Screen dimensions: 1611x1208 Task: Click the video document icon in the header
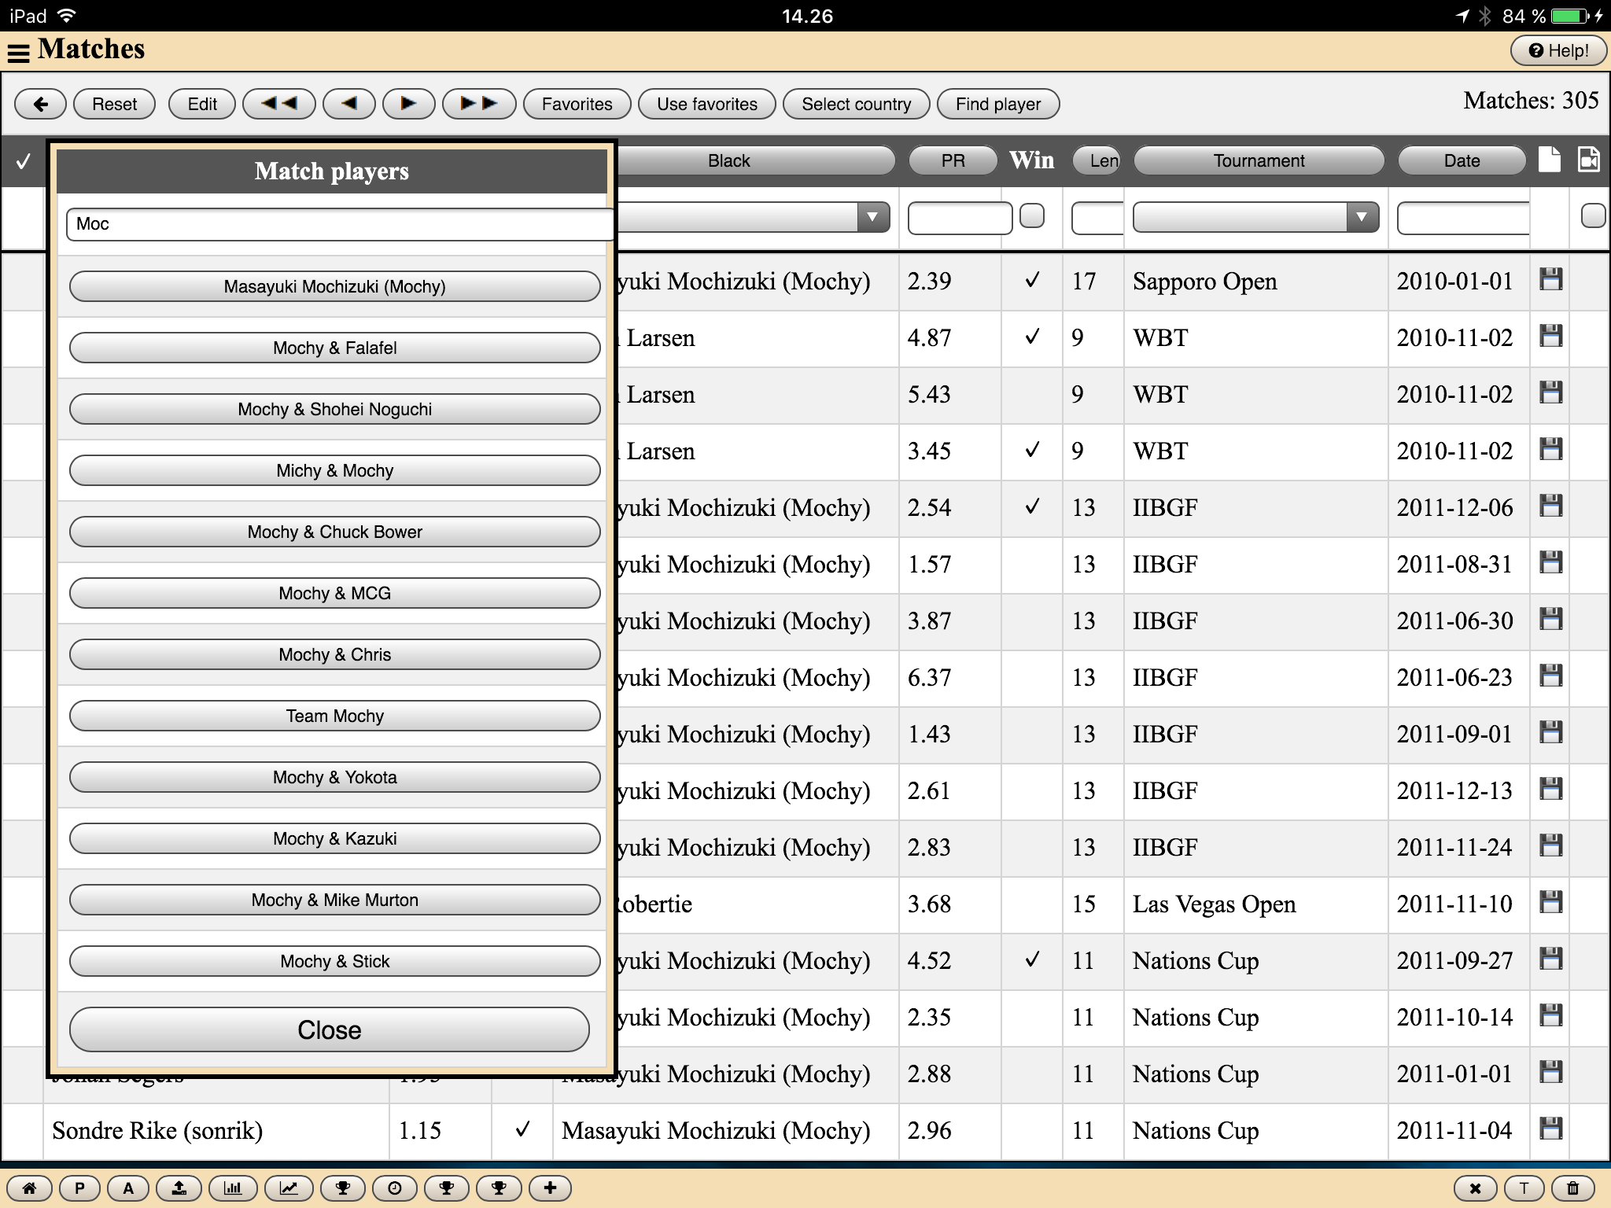point(1589,159)
